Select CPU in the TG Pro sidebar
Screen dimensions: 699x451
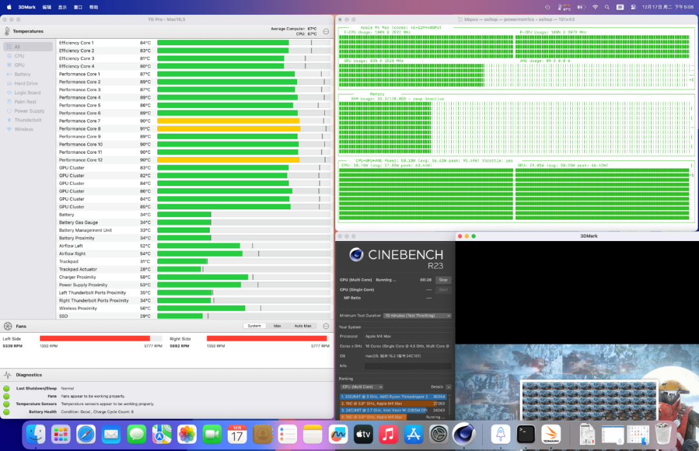point(28,56)
